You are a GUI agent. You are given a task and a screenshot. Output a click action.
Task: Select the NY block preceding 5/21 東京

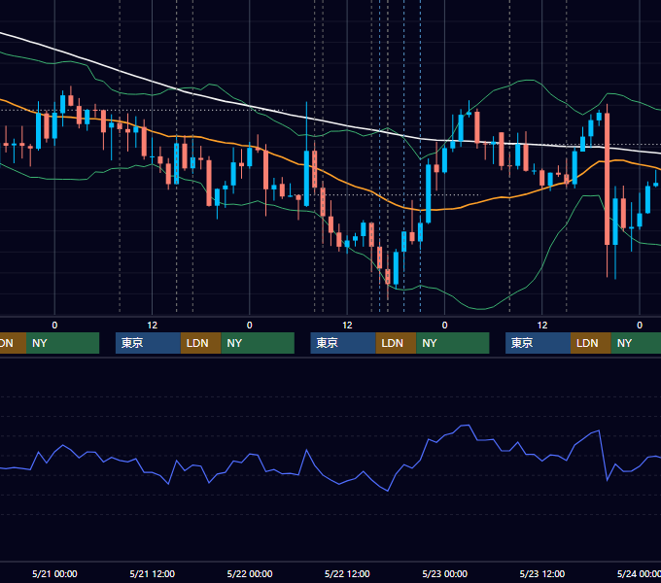[x=62, y=343]
